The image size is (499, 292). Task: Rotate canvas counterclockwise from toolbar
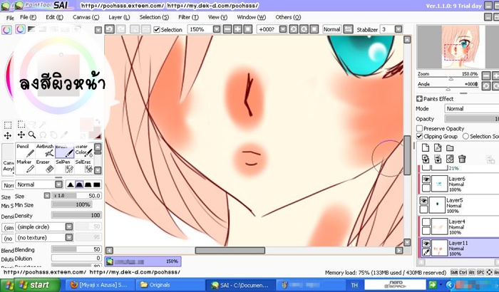[x=294, y=29]
